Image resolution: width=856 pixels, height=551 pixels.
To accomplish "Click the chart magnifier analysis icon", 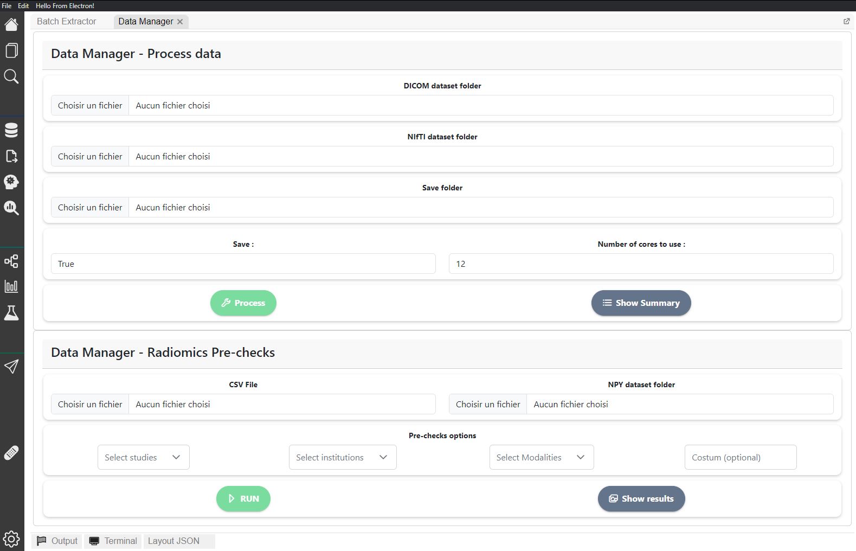I will coord(11,208).
